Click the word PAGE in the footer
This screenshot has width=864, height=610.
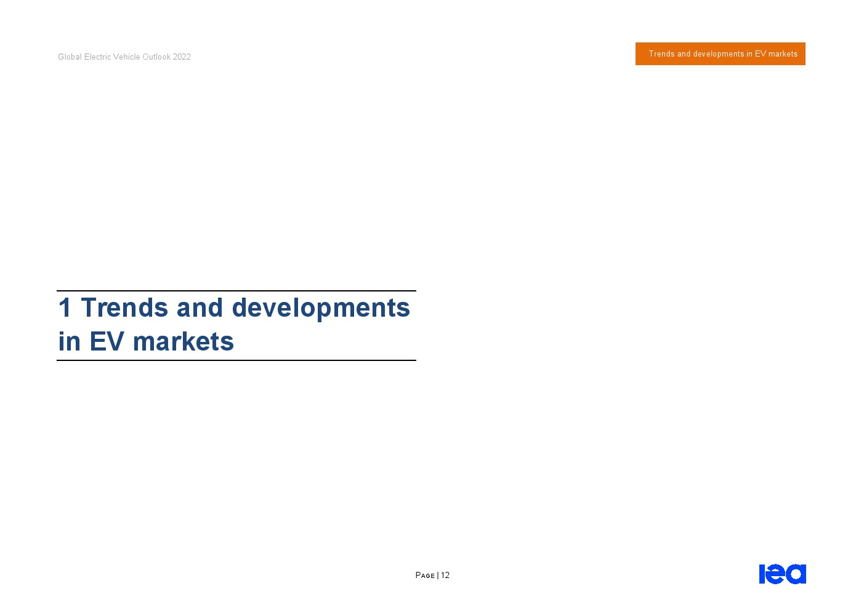[425, 576]
